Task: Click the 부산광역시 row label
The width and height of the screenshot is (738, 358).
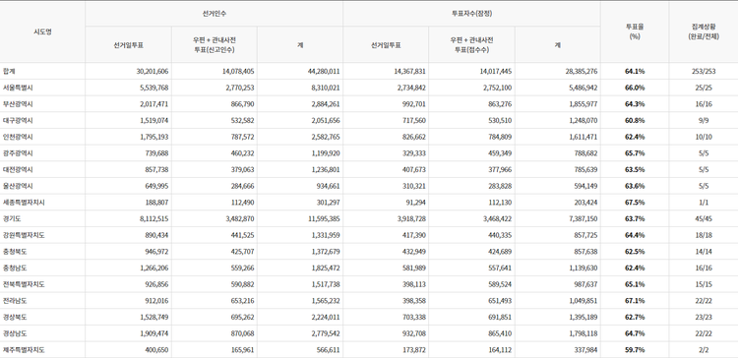Action: (x=18, y=104)
